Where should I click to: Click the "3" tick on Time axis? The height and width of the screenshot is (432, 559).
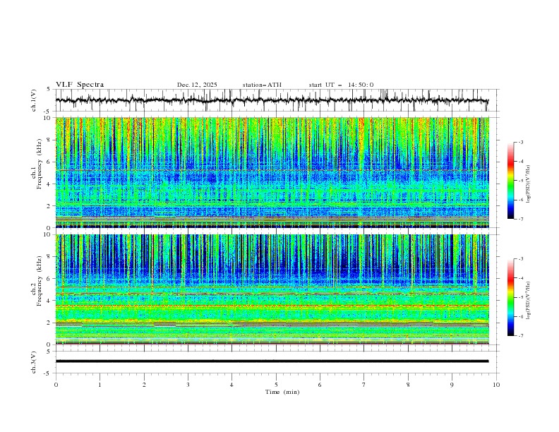tap(188, 385)
